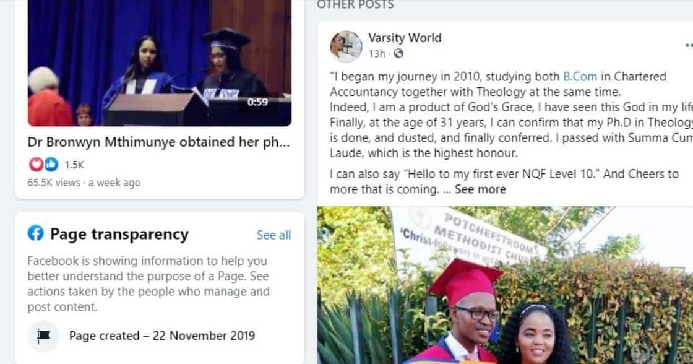The height and width of the screenshot is (364, 693).
Task: Click the flag icon beside page creation date
Action: pos(43,336)
